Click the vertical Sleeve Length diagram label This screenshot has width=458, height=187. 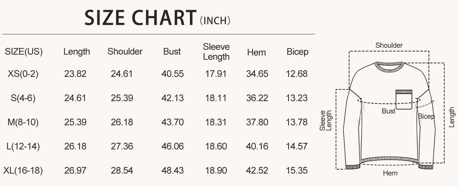[x=326, y=121]
